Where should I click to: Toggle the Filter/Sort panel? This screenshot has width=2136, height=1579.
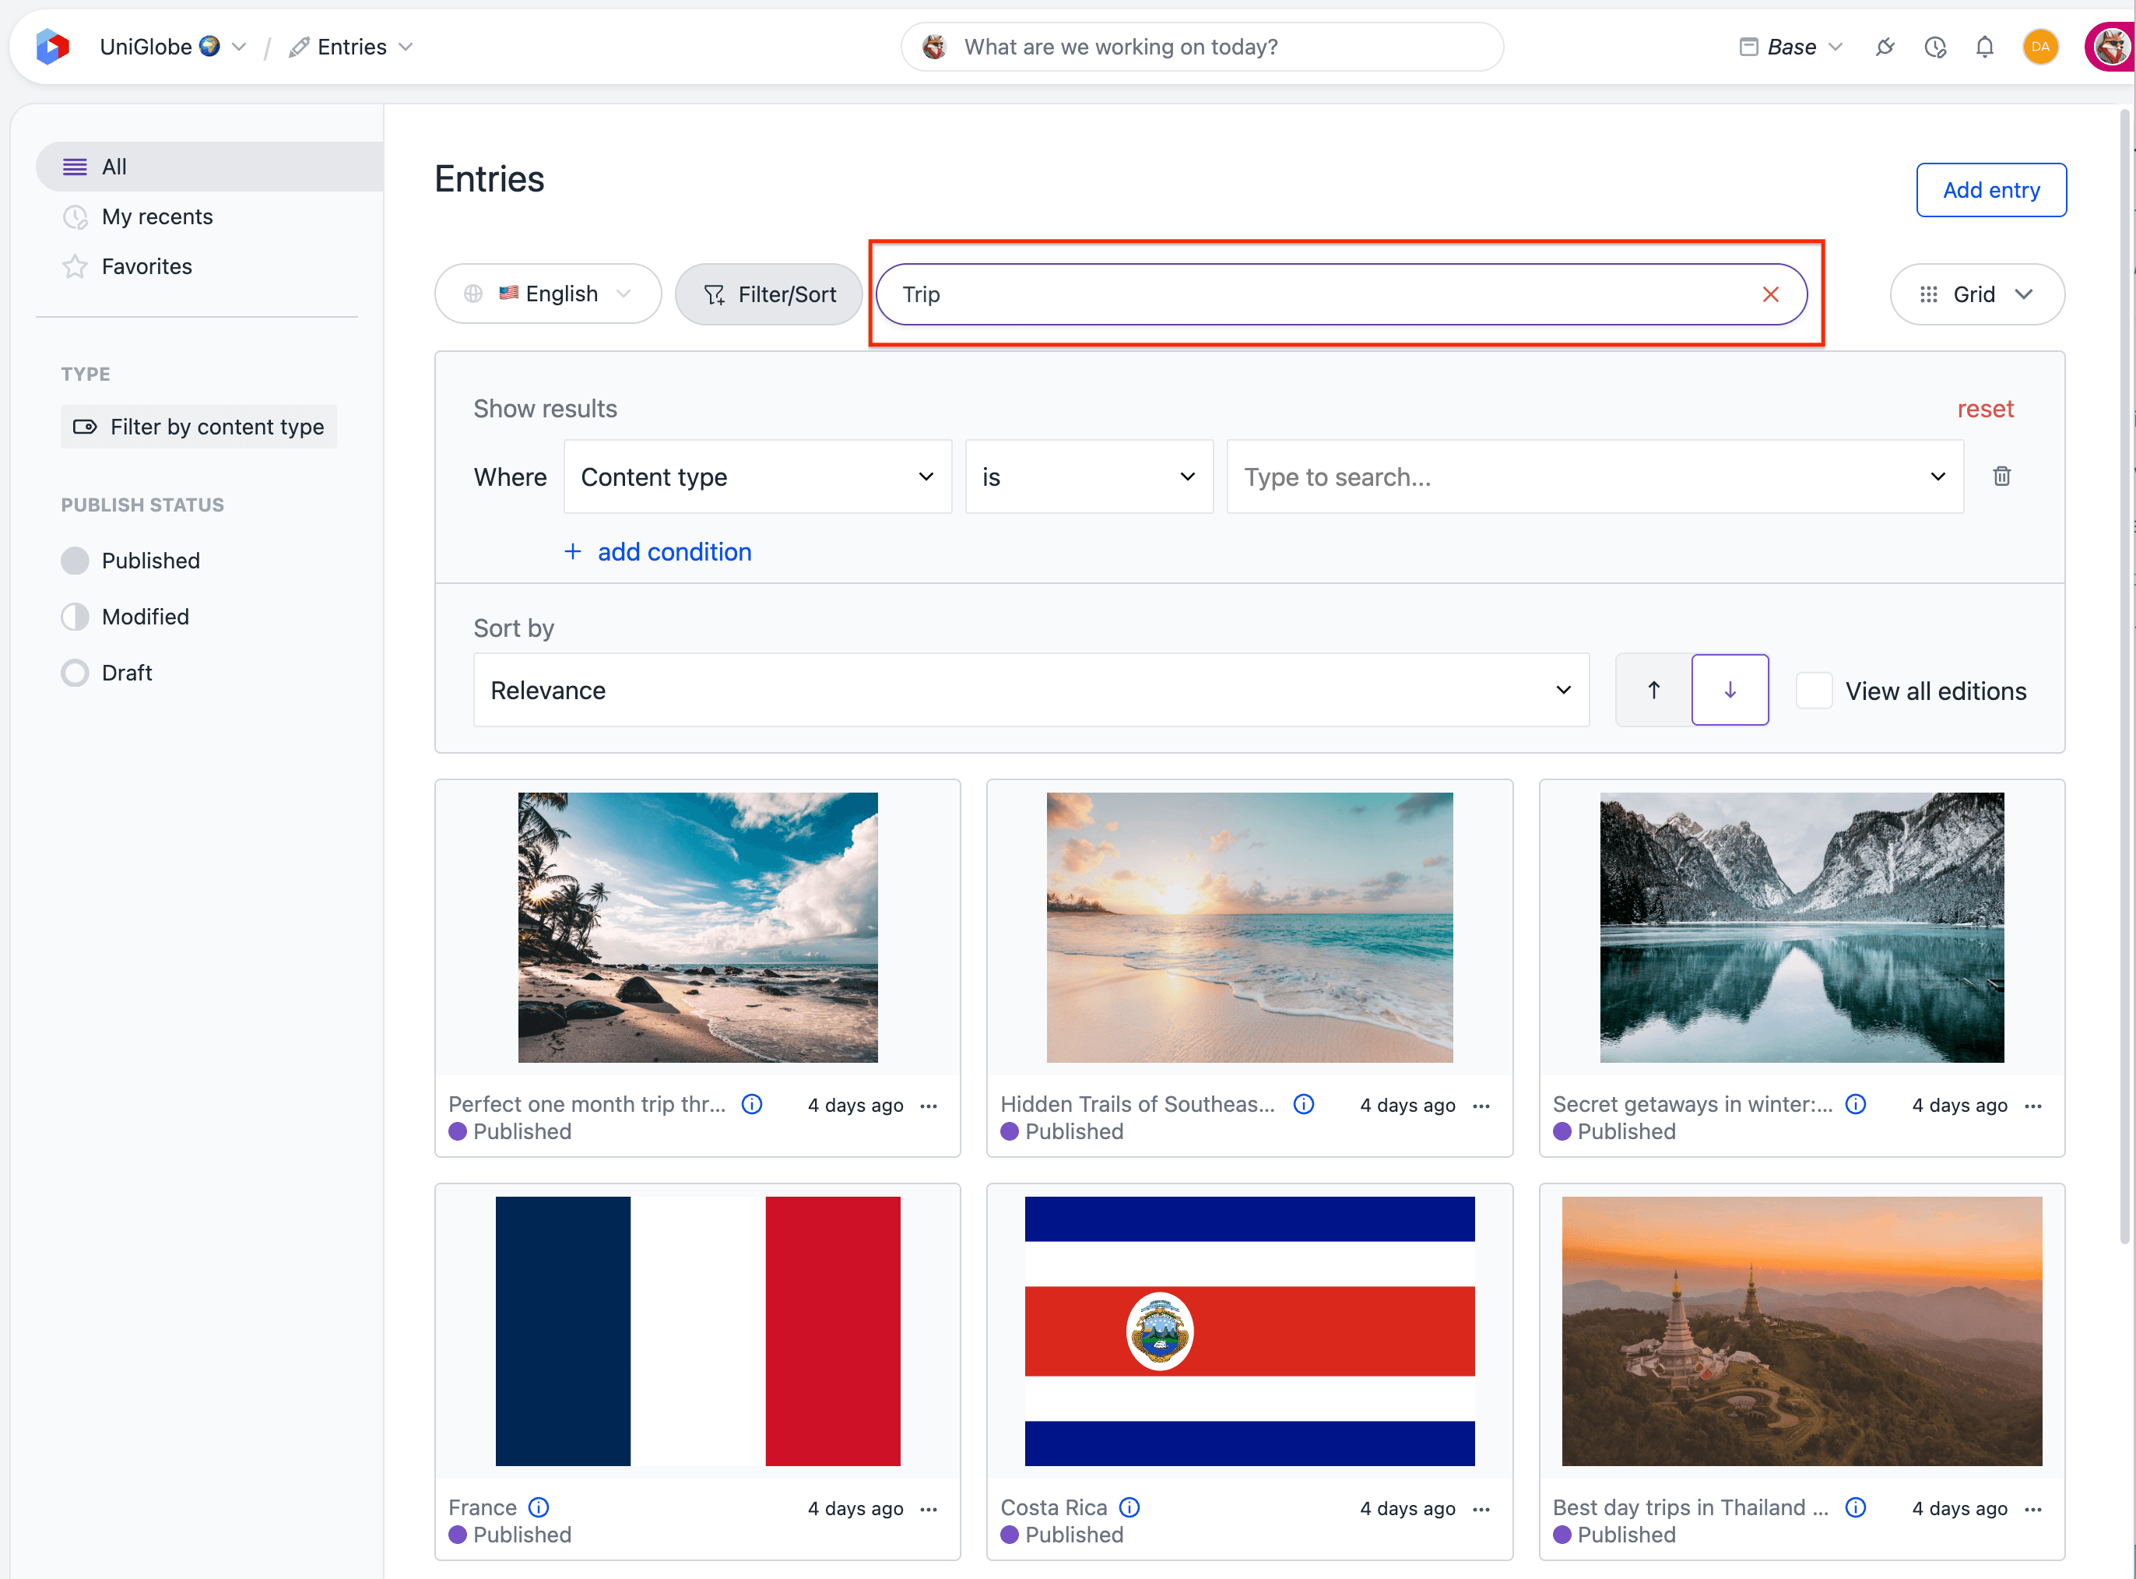click(x=769, y=294)
